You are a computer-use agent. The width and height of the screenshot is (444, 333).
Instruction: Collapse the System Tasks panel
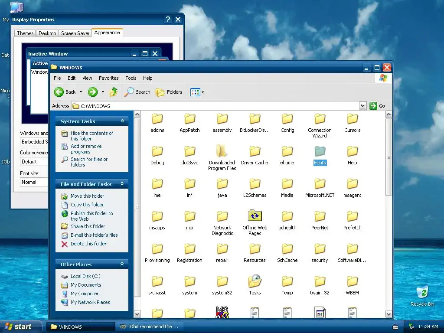click(122, 121)
